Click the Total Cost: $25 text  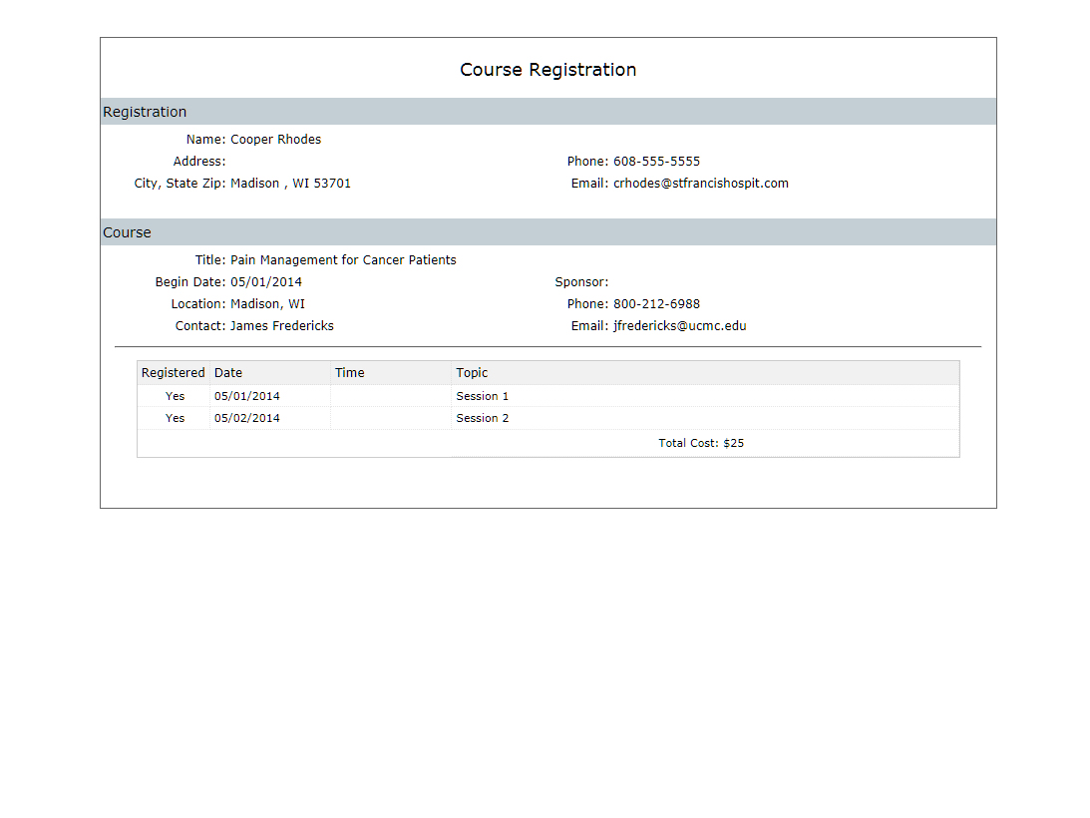click(701, 443)
